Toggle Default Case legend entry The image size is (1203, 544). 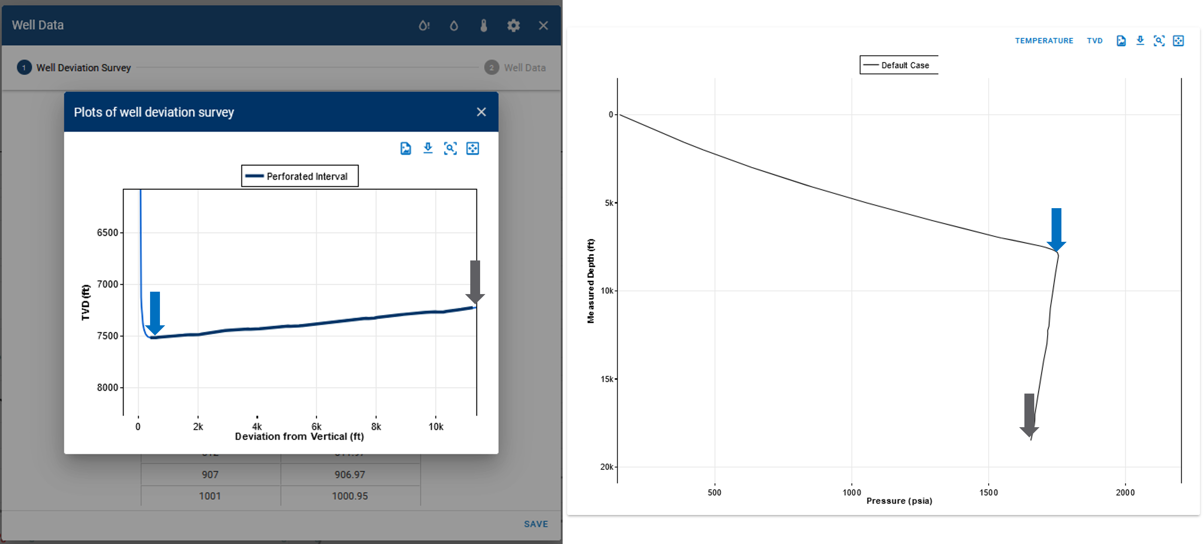(899, 66)
